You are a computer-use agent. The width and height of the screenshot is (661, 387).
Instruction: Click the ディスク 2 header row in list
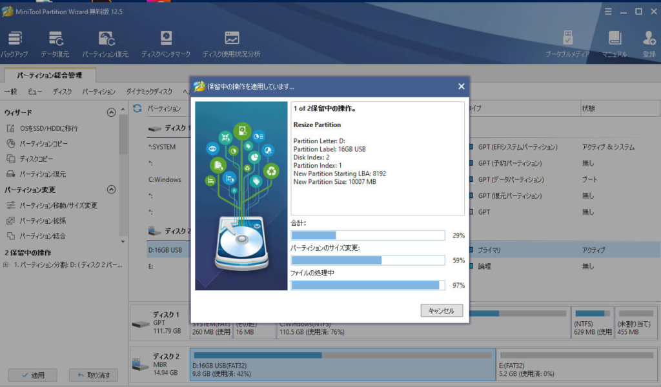168,231
